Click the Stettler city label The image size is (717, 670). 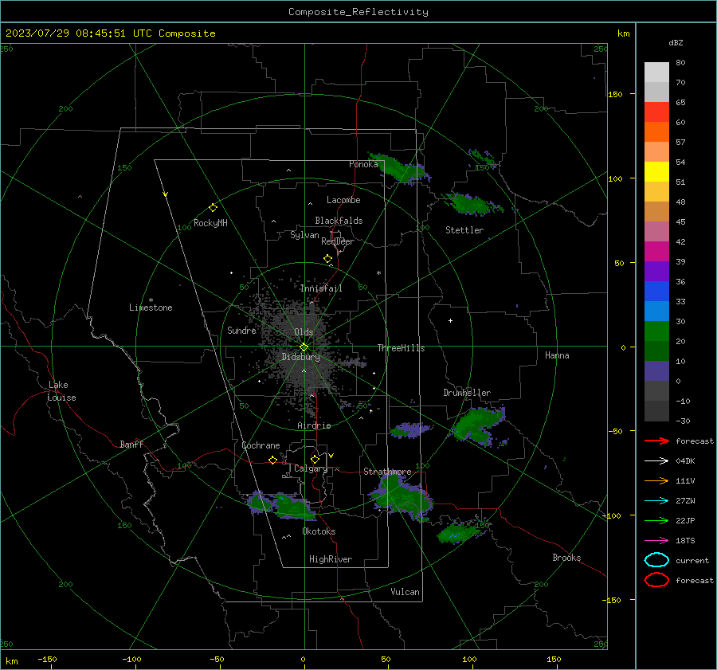pyautogui.click(x=464, y=230)
